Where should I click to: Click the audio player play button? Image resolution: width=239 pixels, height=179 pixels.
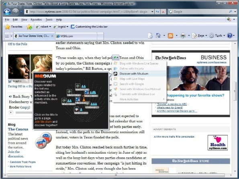(x=11, y=113)
